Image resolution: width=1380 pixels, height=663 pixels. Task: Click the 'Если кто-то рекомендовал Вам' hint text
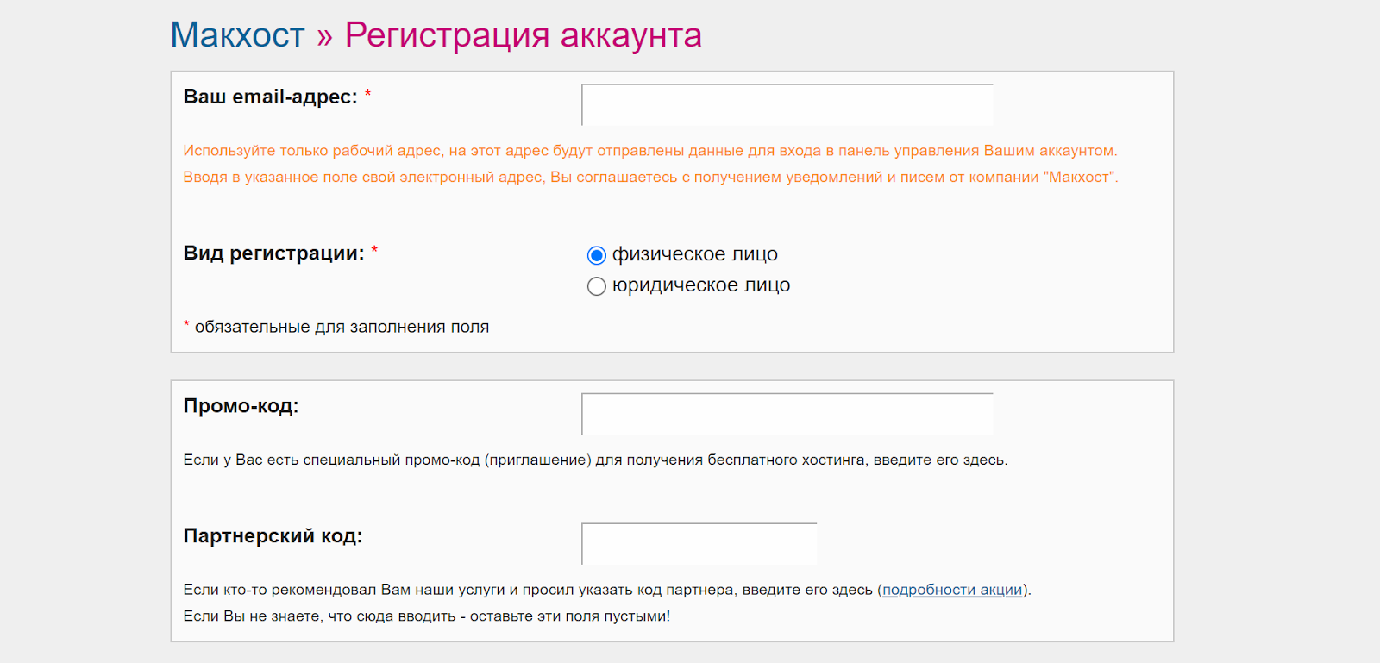pyautogui.click(x=607, y=590)
